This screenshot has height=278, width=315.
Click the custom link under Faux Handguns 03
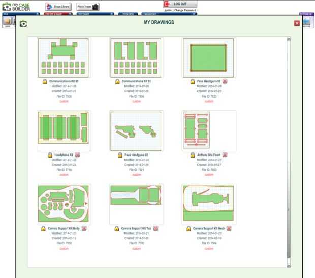click(209, 101)
